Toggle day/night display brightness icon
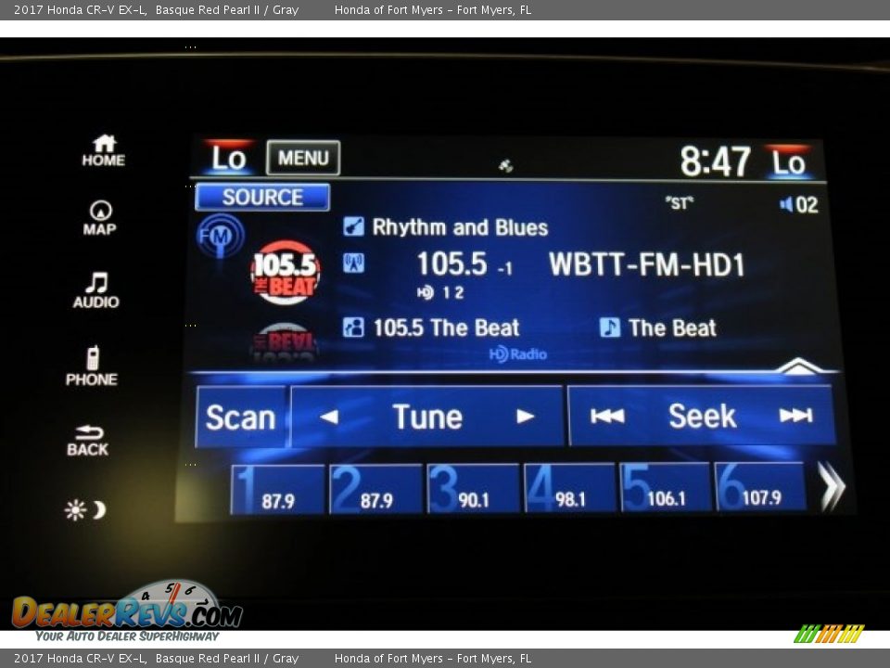Image resolution: width=890 pixels, height=668 pixels. (85, 509)
